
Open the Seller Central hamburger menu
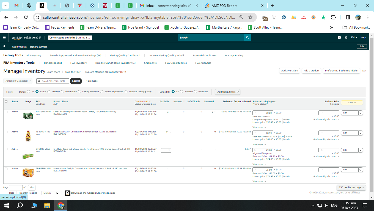(x=4, y=38)
